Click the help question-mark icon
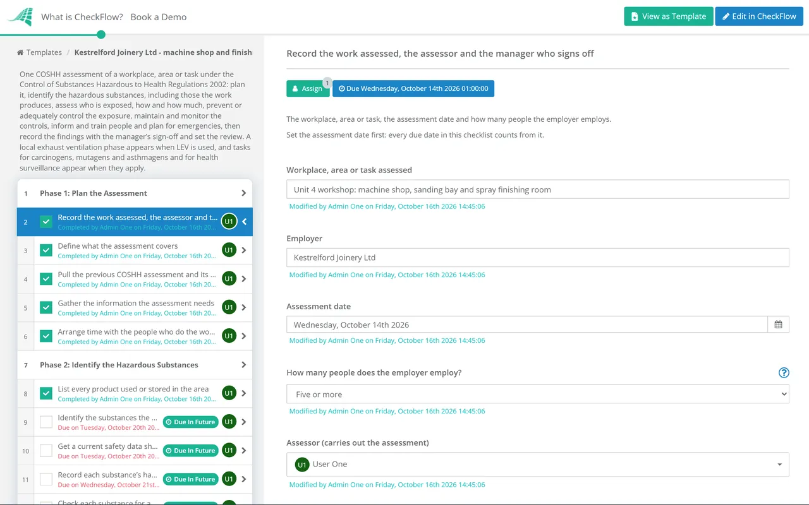This screenshot has height=505, width=809. coord(784,372)
